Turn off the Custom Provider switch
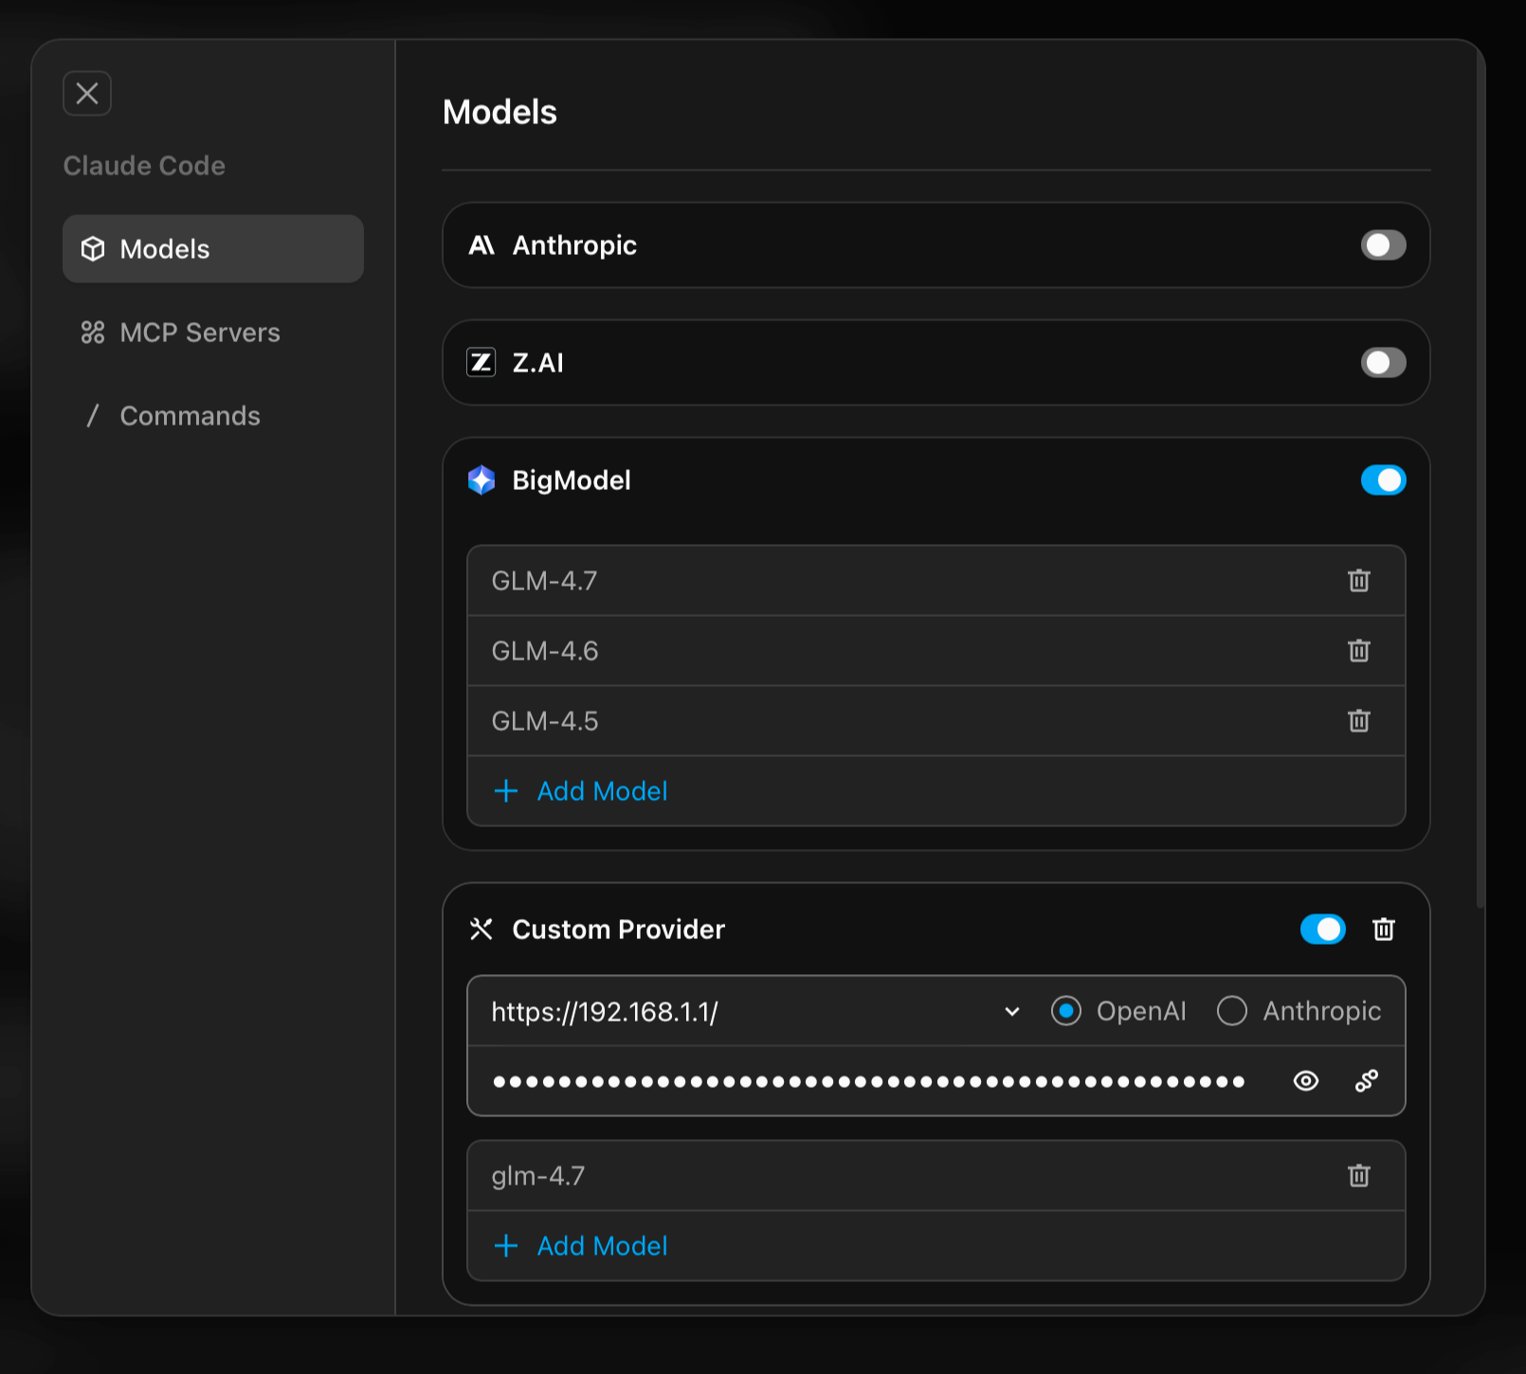Image resolution: width=1526 pixels, height=1374 pixels. pyautogui.click(x=1322, y=930)
